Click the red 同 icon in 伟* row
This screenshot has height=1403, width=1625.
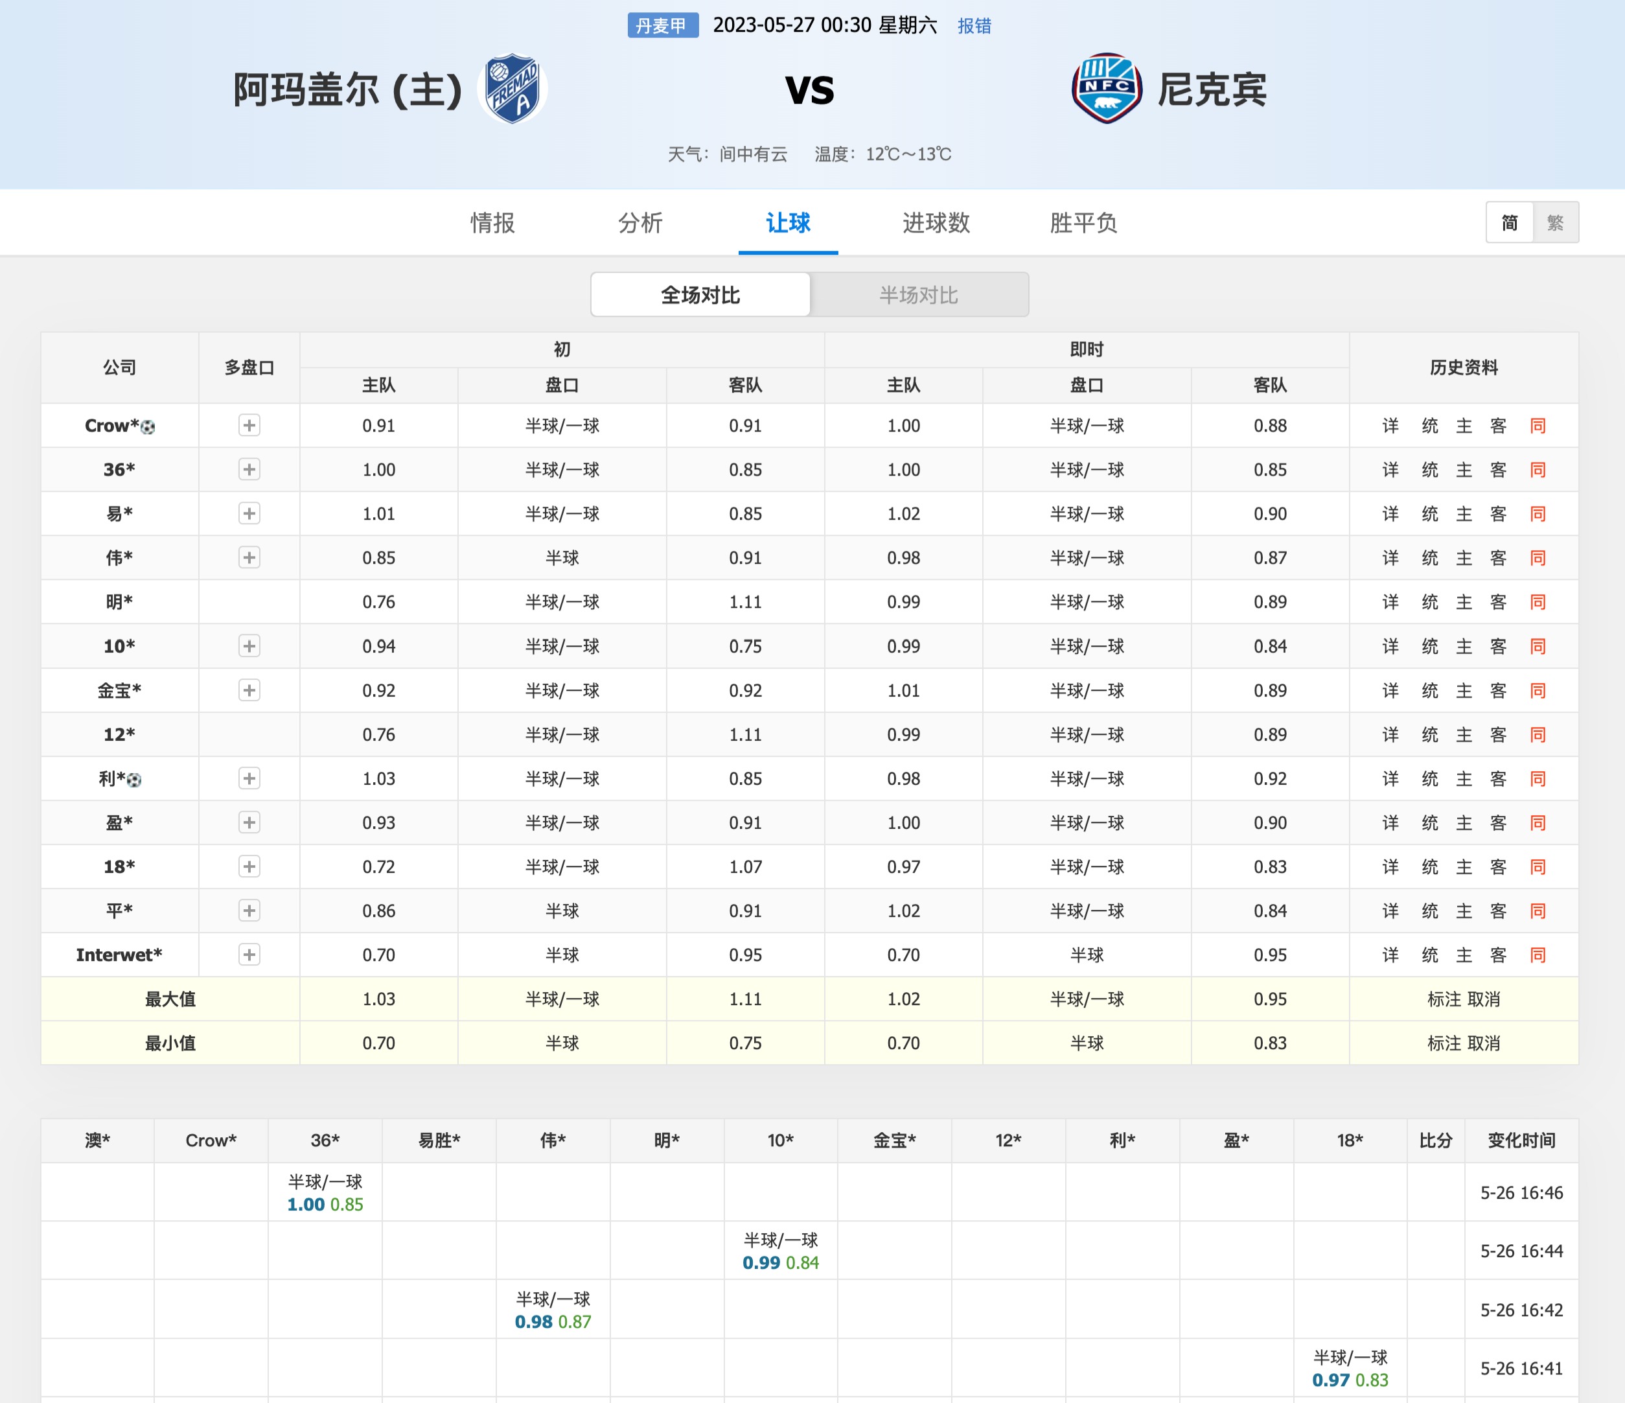[x=1537, y=557]
